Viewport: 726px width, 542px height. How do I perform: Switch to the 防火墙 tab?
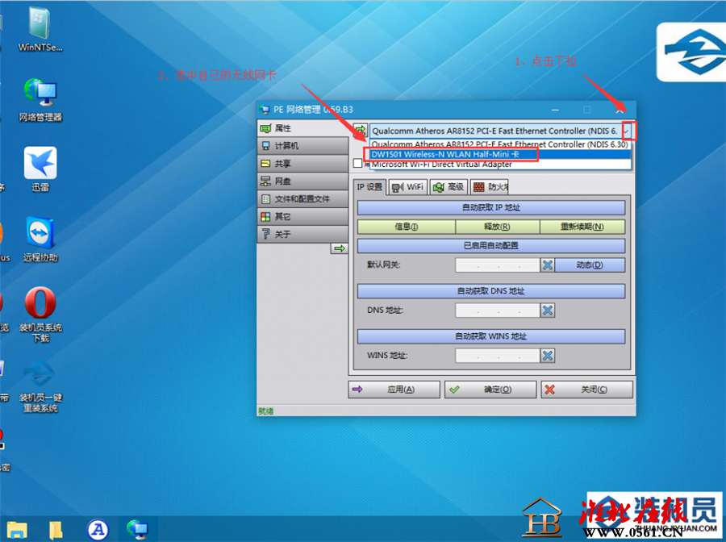(490, 187)
